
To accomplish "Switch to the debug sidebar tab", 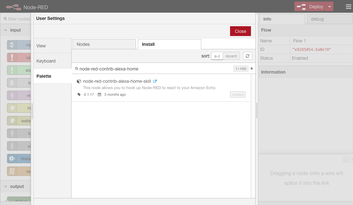I will point(330,19).
